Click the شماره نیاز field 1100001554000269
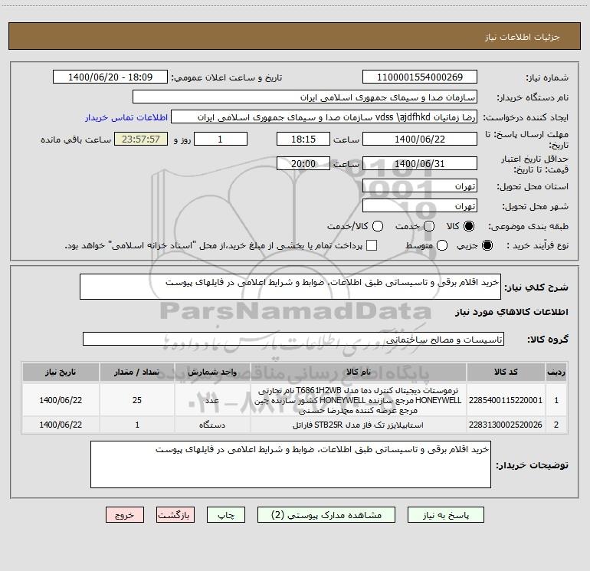The width and height of the screenshot is (590, 571). pyautogui.click(x=420, y=77)
